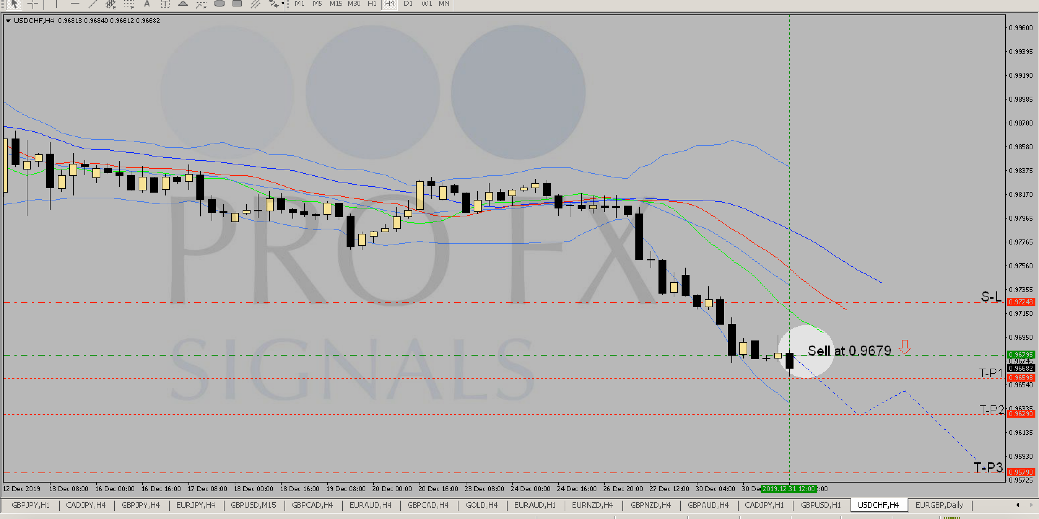This screenshot has height=519, width=1039.
Task: Switch to H1 timeframe
Action: click(x=372, y=4)
